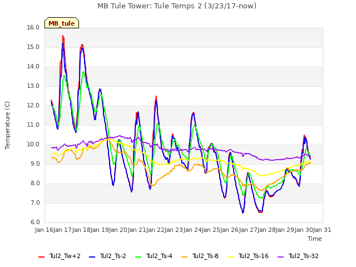Click the Jan 19 x-axis label
This screenshot has width=356, height=267.
(100, 230)
